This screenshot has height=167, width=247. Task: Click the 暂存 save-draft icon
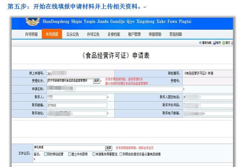[214, 43]
